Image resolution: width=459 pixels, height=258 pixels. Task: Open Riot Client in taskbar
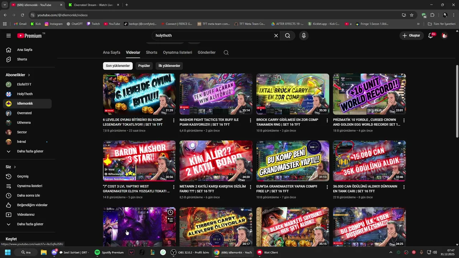(x=268, y=252)
